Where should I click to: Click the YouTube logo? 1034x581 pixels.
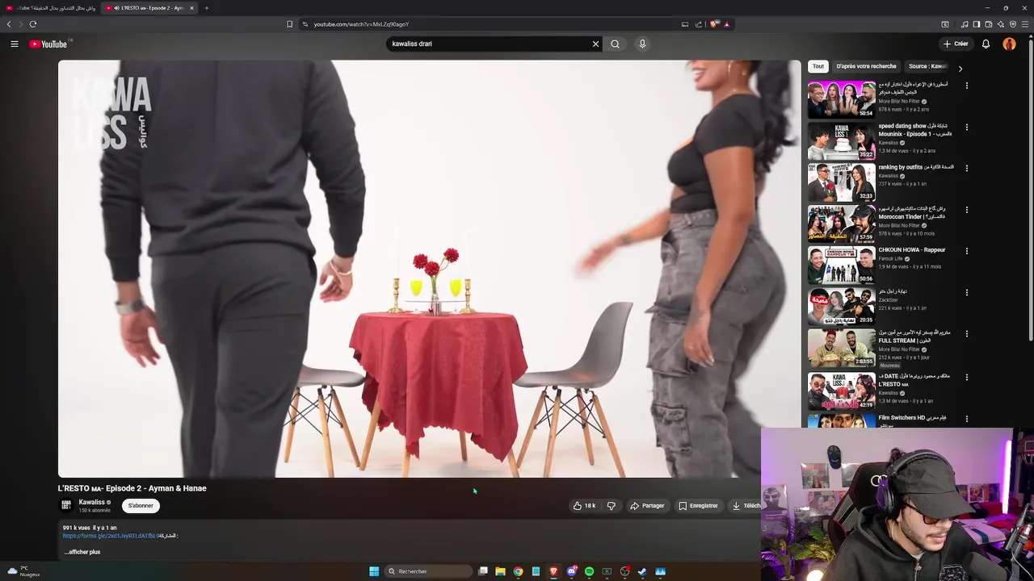pos(48,44)
